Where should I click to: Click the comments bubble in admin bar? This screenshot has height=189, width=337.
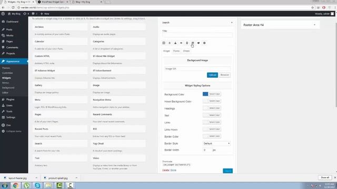point(33,14)
